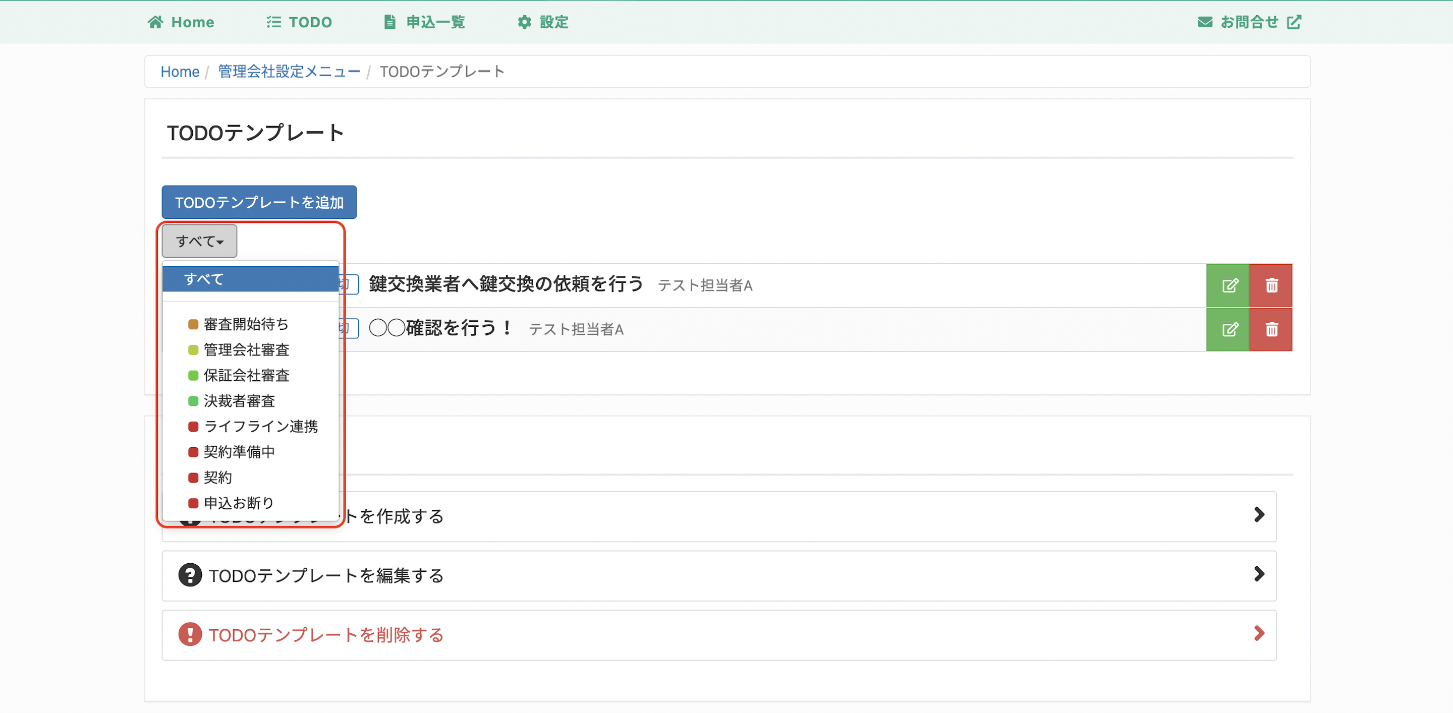Click TODOテンプレートを追加 button

(x=259, y=202)
